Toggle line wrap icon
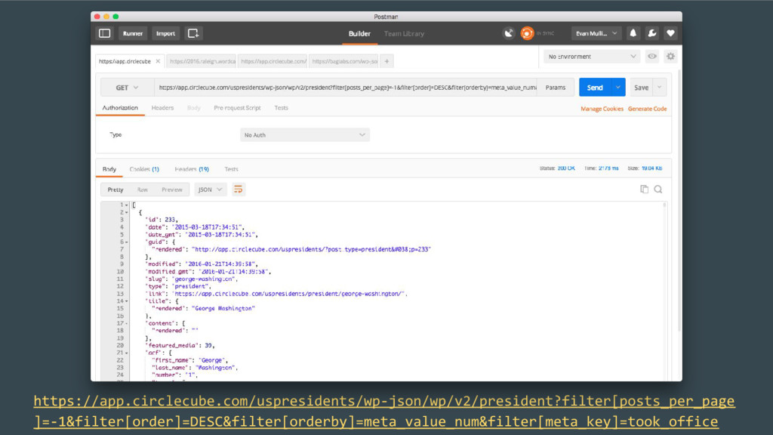This screenshot has width=773, height=435. point(238,190)
